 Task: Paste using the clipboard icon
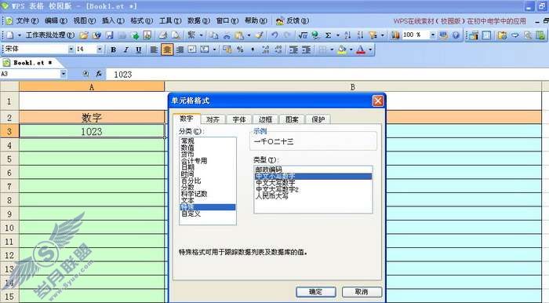click(239, 35)
